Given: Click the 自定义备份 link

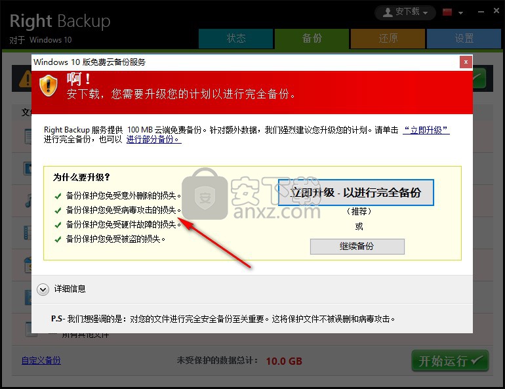Looking at the screenshot, I should point(41,360).
